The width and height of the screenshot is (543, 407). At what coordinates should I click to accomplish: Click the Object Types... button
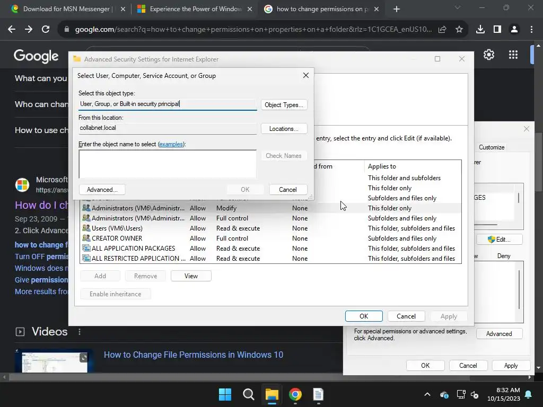click(284, 105)
